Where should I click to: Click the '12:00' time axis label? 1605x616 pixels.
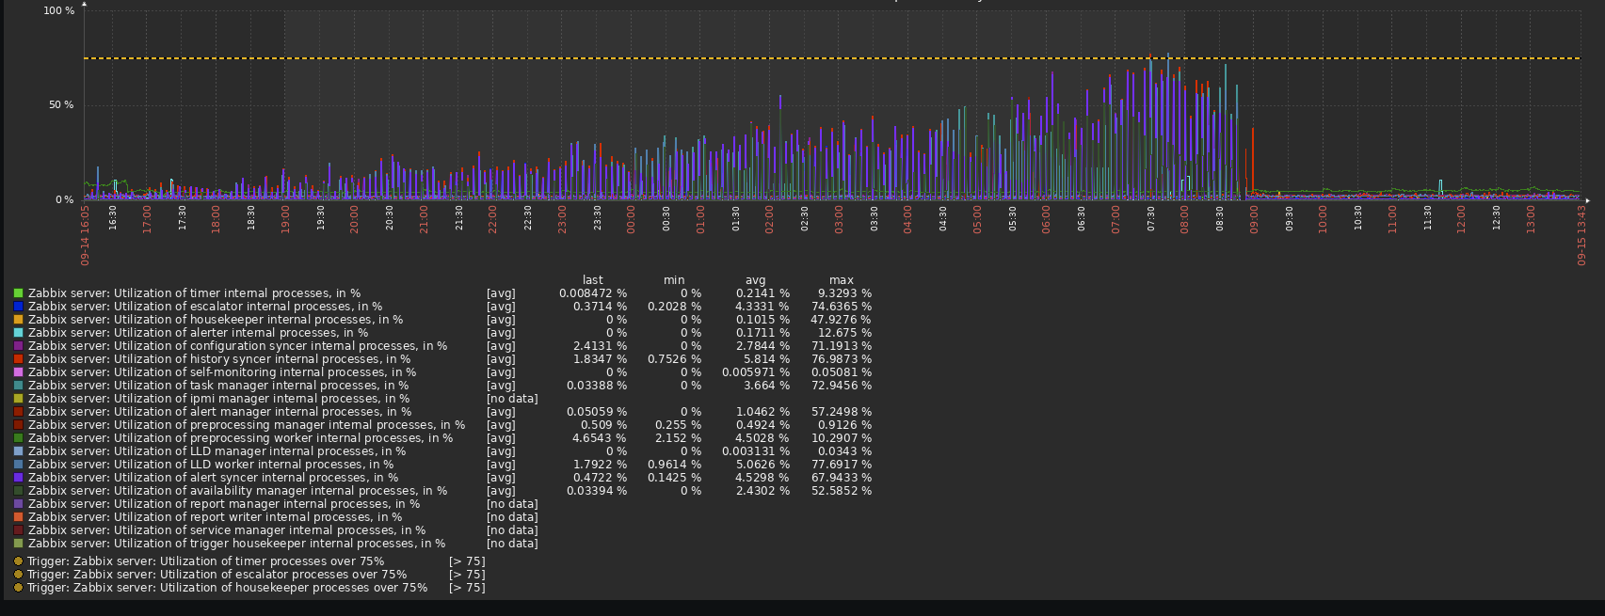(x=1461, y=219)
